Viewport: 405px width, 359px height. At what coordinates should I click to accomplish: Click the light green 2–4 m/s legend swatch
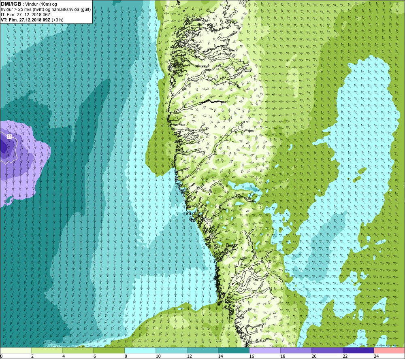tap(47, 351)
